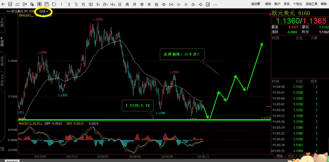The image size is (329, 162).
Task: Open the 资讯 menu
Action: [x=287, y=4]
